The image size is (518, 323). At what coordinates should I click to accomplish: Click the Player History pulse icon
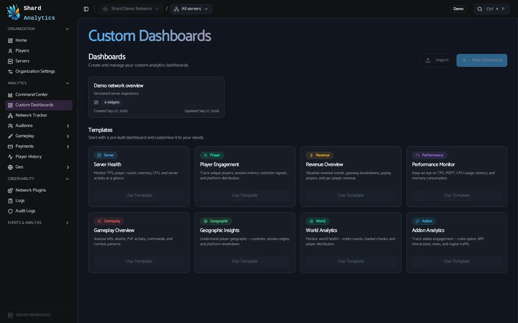[10, 157]
